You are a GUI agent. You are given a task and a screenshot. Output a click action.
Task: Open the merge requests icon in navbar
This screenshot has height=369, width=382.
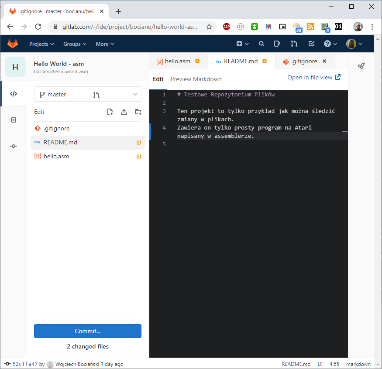point(294,44)
